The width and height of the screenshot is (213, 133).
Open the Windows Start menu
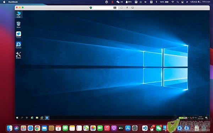(17, 118)
